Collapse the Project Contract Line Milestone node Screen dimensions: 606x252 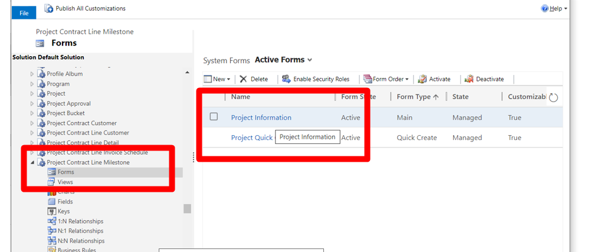click(32, 163)
